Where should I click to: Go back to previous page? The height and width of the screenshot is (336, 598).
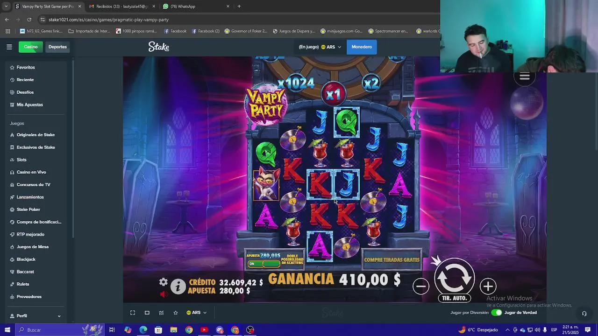click(7, 20)
